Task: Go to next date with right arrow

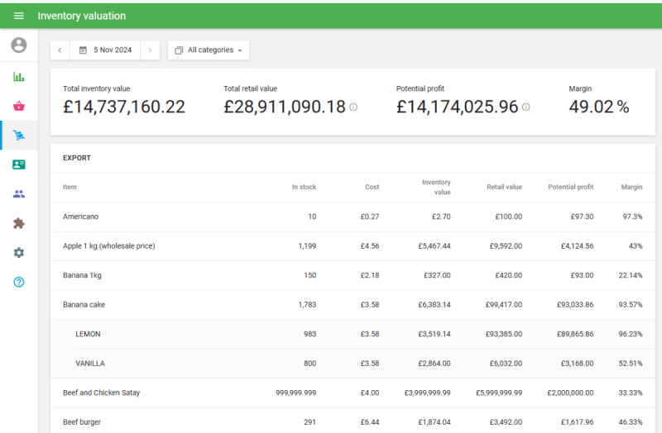Action: click(x=150, y=50)
